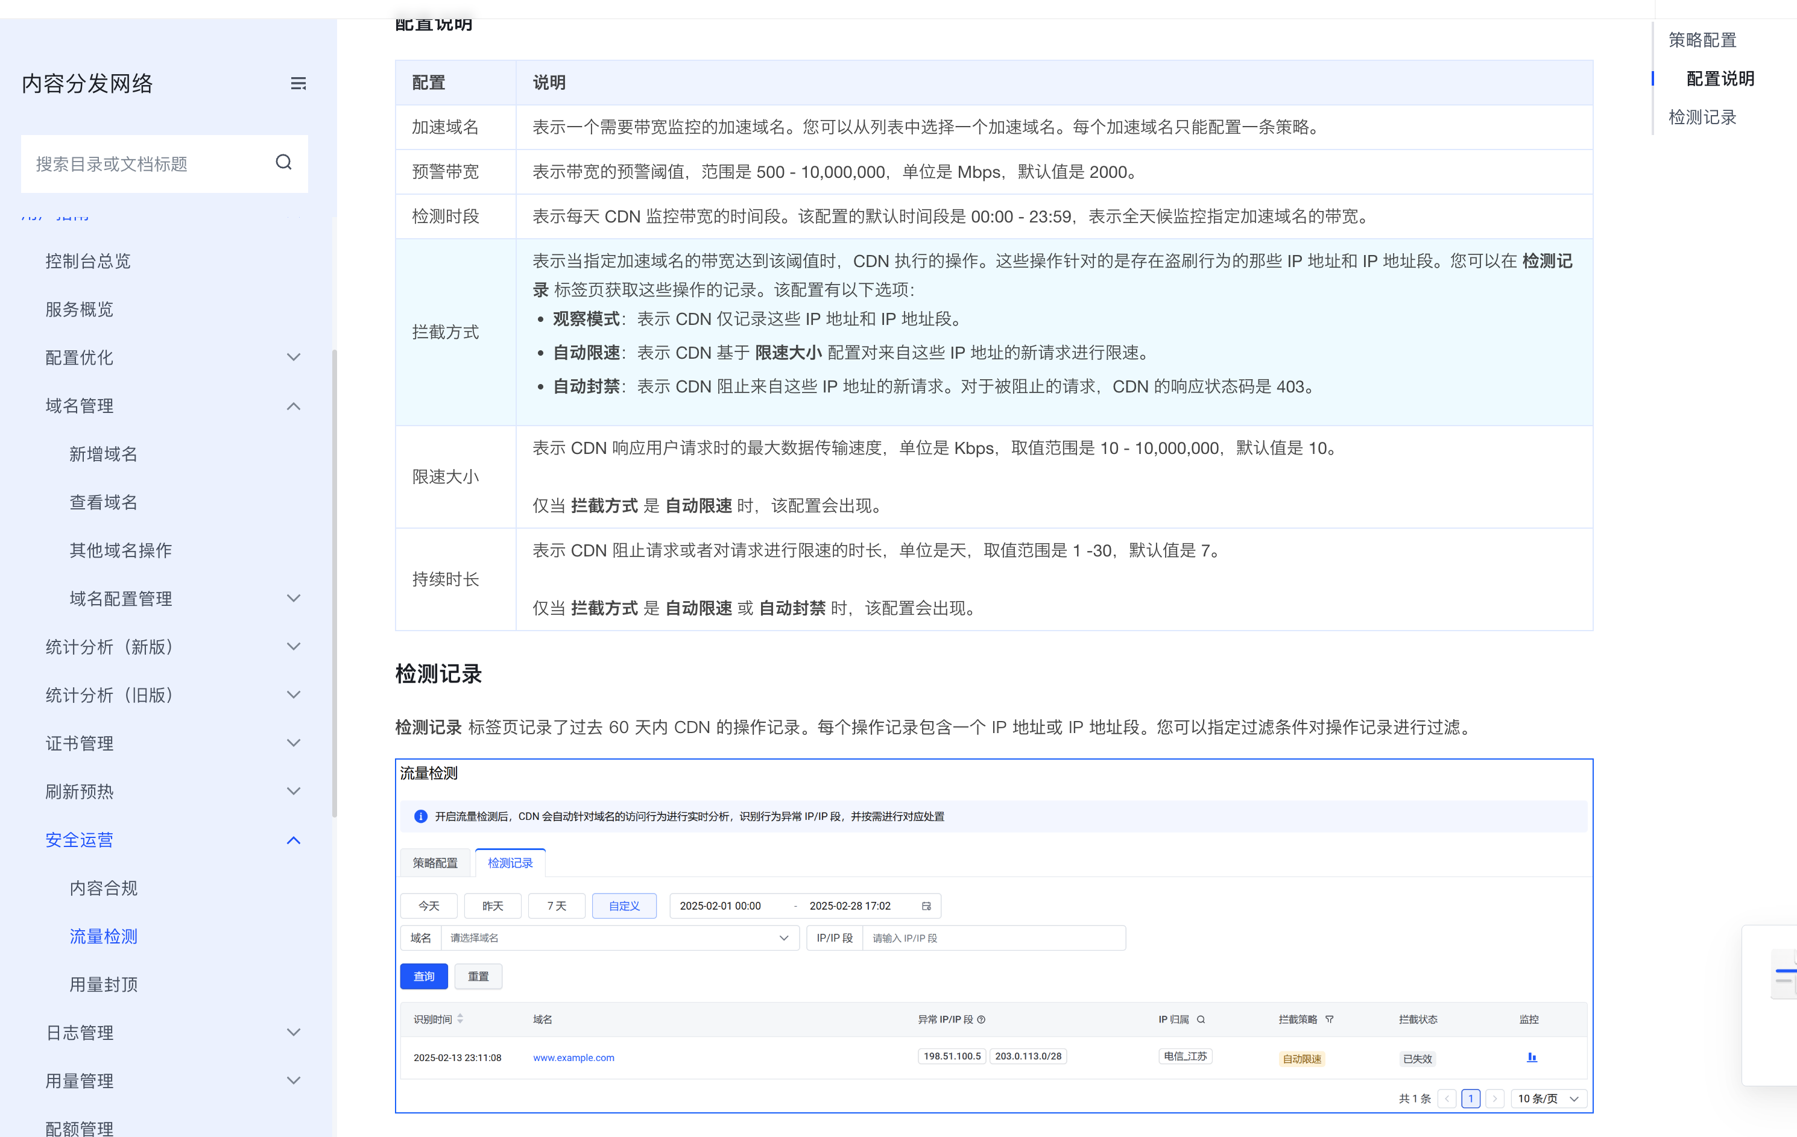Screen dimensions: 1797x1137
Task: Open 服务概览 in sidebar
Action: 79,310
